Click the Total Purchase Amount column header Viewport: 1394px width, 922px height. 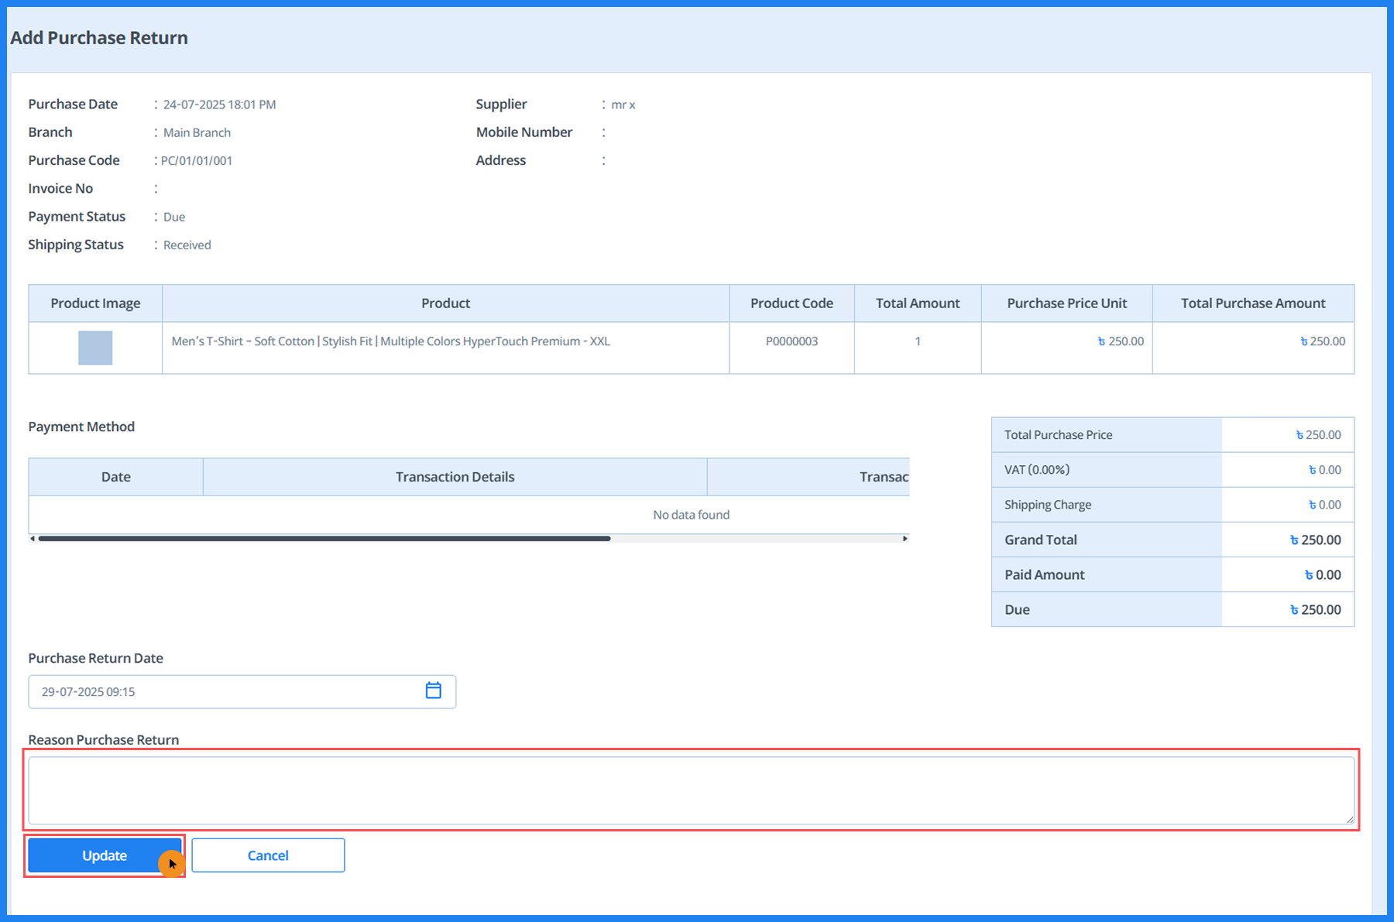tap(1253, 303)
